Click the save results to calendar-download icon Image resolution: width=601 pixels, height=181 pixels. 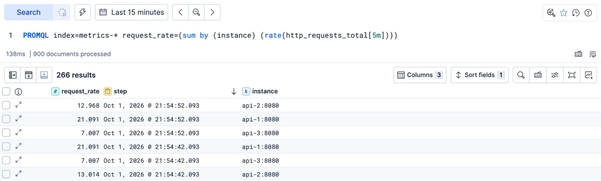point(29,75)
